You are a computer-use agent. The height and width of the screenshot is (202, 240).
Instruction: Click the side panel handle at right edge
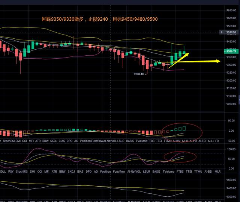pos(239,100)
